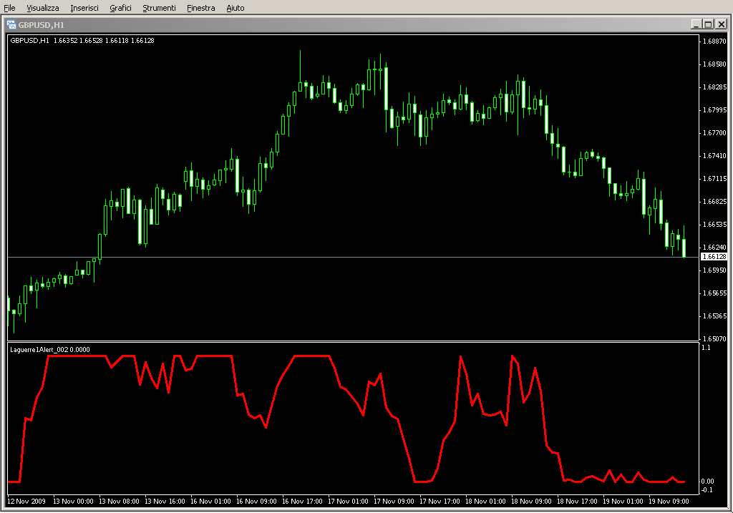Screen dimensions: 733x513
Task: Click the 1.65950 price scale value
Action: (715, 270)
